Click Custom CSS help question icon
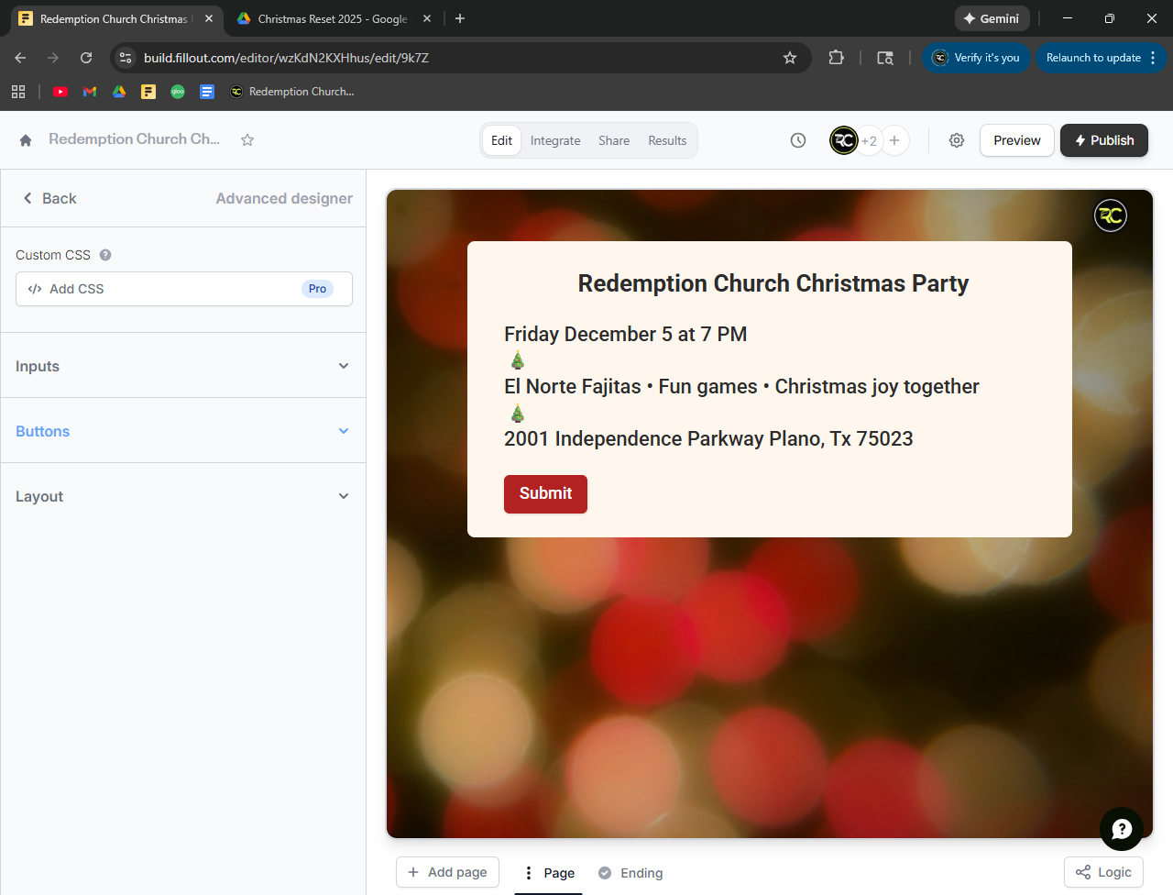The image size is (1173, 895). coord(105,255)
